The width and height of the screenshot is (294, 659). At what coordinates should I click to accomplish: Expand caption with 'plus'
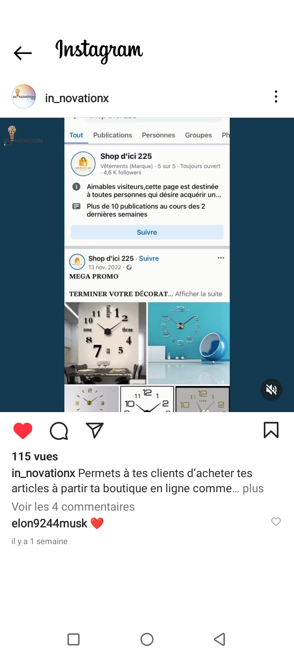(x=253, y=489)
